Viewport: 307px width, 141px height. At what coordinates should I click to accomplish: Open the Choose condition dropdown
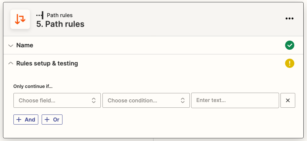143,100
